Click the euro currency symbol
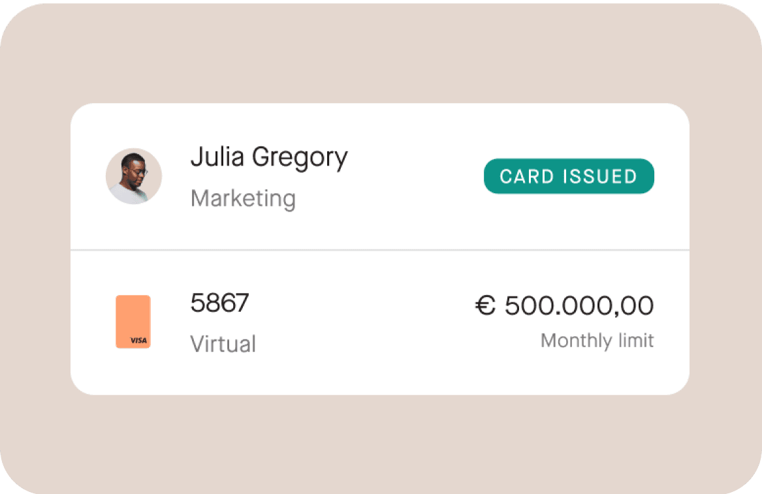The image size is (762, 494). pos(485,305)
